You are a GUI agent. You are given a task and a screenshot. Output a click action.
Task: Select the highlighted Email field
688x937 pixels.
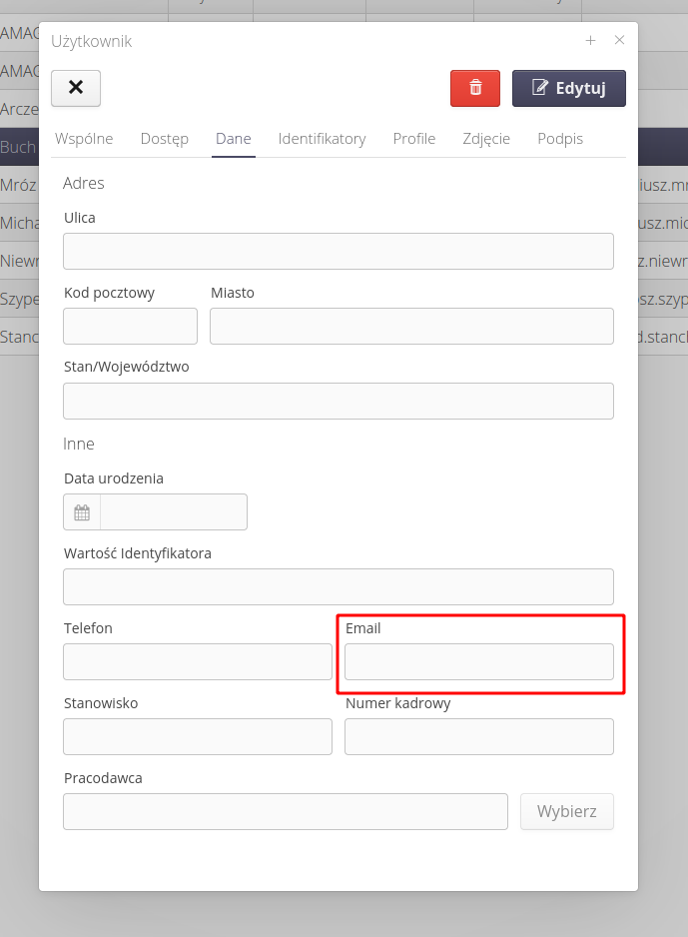(478, 661)
